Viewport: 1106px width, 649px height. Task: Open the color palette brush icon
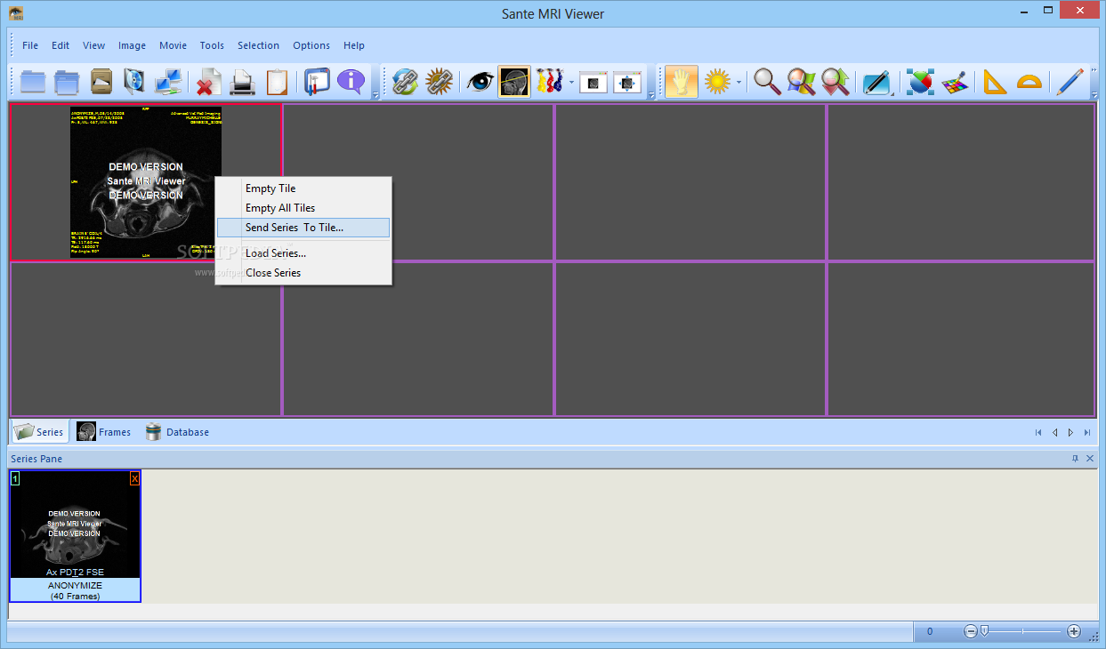(x=954, y=82)
